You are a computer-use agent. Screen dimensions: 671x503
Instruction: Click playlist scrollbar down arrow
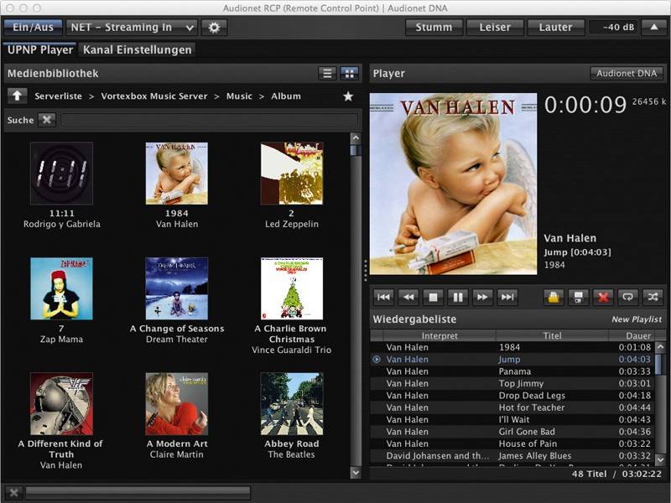660,459
